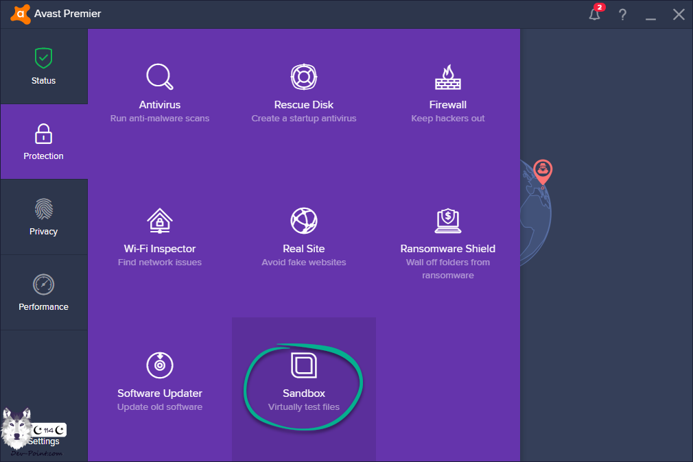Open notifications bell with 2 alerts
This screenshot has width=693, height=462.
tap(595, 14)
